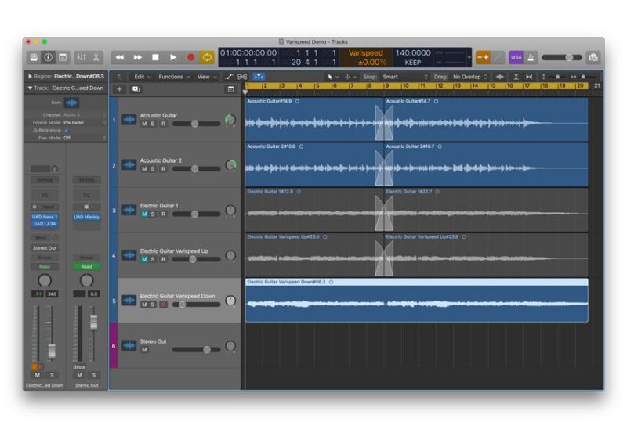
Task: Open the Library panel icon
Action: (34, 57)
